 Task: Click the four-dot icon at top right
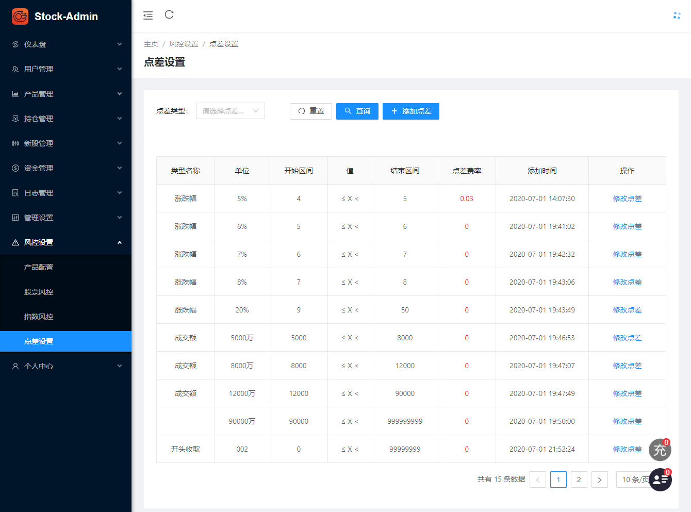coord(677,15)
